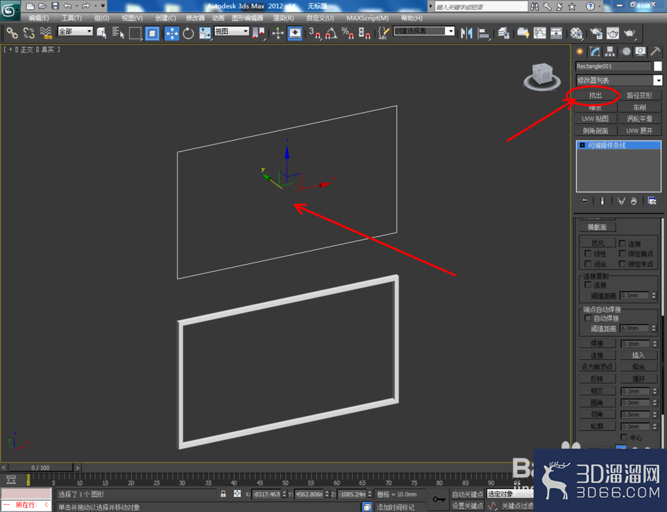
Task: Activate the Select and Scale tool
Action: click(x=205, y=33)
